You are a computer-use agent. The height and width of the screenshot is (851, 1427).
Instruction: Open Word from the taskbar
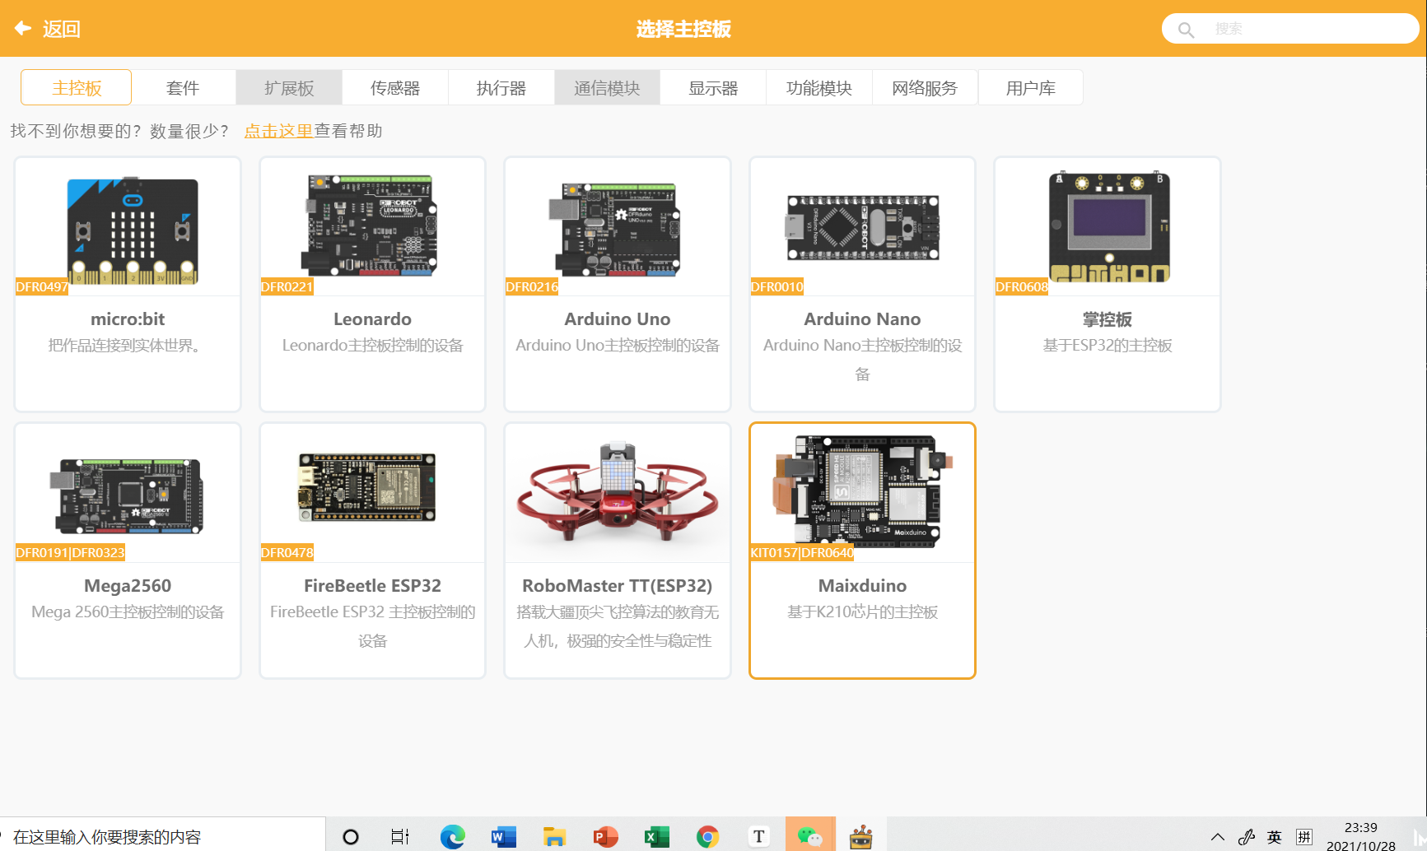503,837
